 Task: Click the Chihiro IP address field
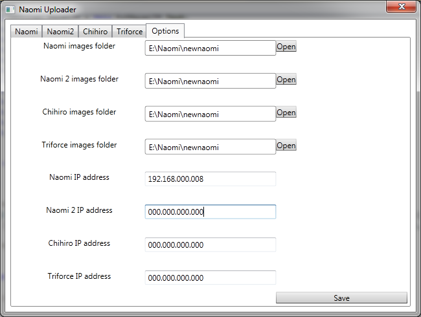(210, 245)
